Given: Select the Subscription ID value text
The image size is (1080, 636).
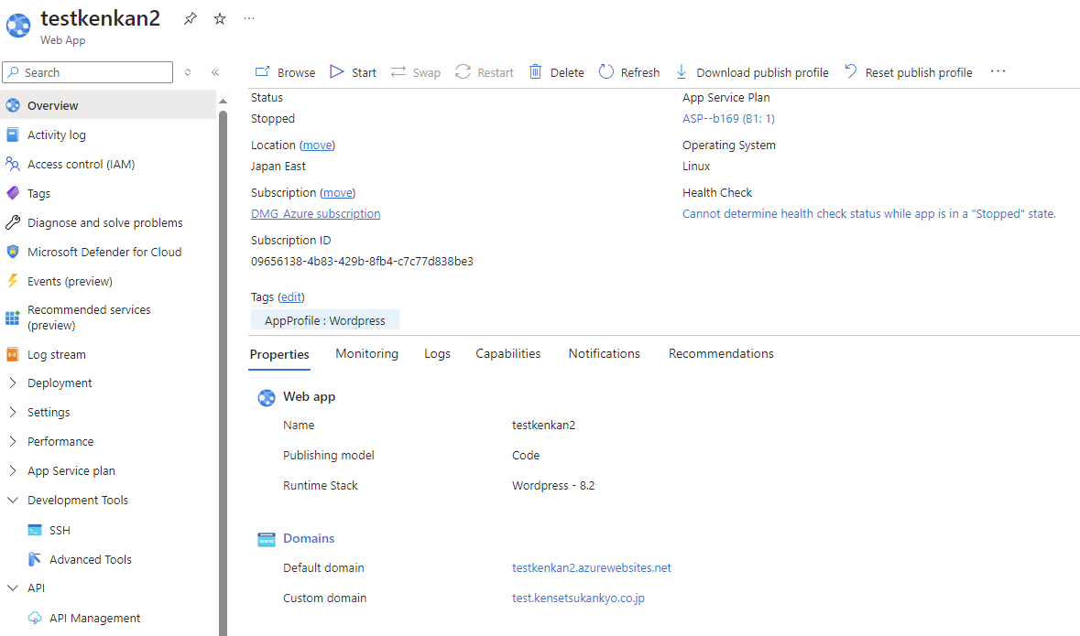Looking at the screenshot, I should click(363, 262).
